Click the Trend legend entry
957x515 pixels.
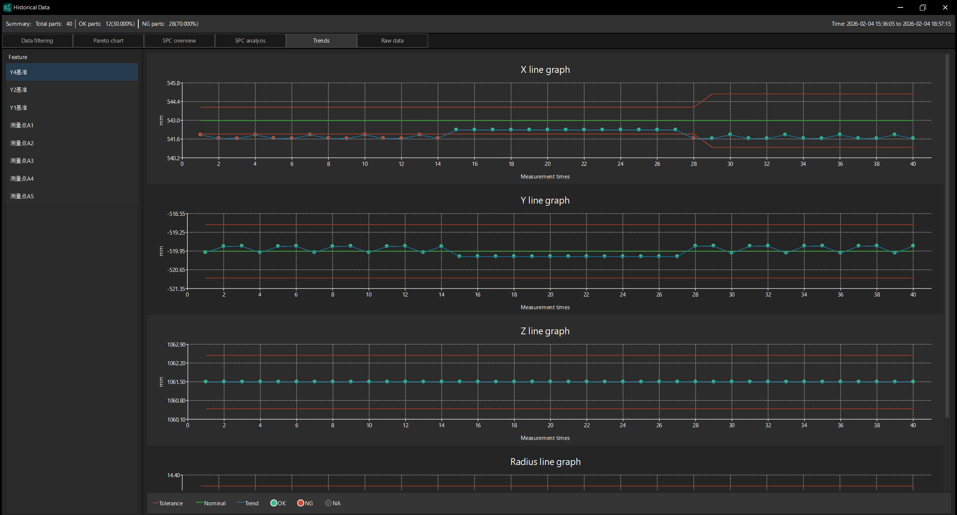tap(248, 503)
